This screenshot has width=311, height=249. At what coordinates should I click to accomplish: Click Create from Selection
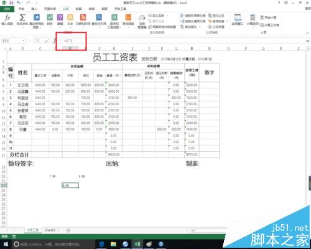162,27
